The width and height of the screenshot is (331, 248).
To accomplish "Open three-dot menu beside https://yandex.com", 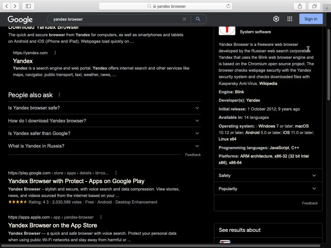I will 55,53.
